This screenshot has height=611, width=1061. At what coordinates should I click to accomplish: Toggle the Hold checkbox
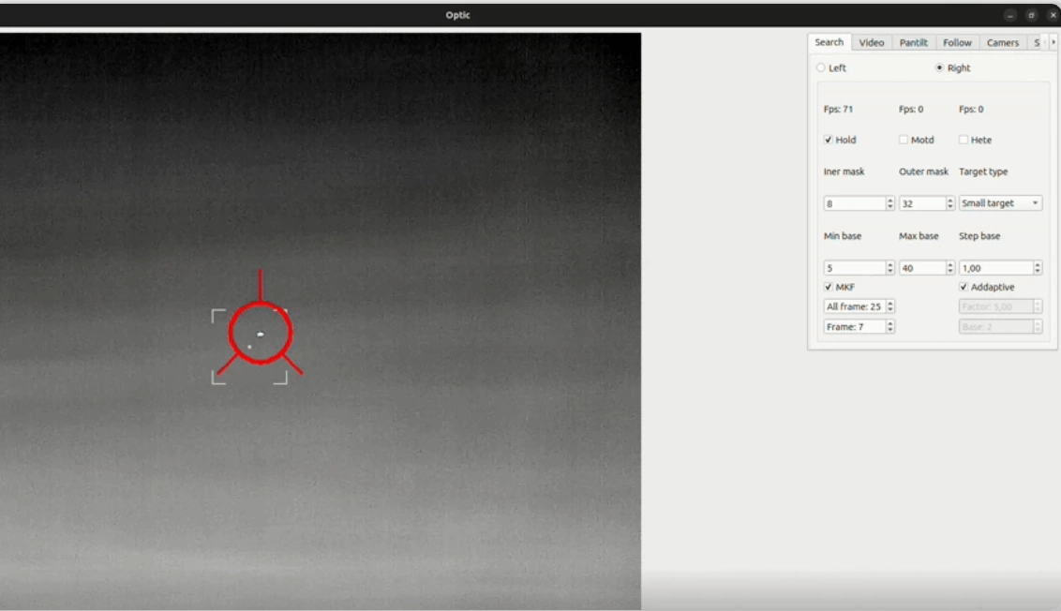829,140
